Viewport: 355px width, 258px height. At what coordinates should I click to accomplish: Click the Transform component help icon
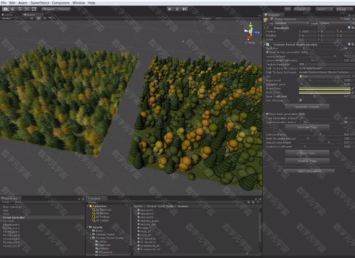[x=349, y=28]
